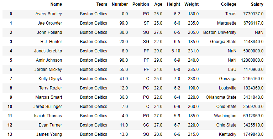The image size is (273, 139).
Task: Select James Young's Kentucky college cell
Action: coord(227,134)
